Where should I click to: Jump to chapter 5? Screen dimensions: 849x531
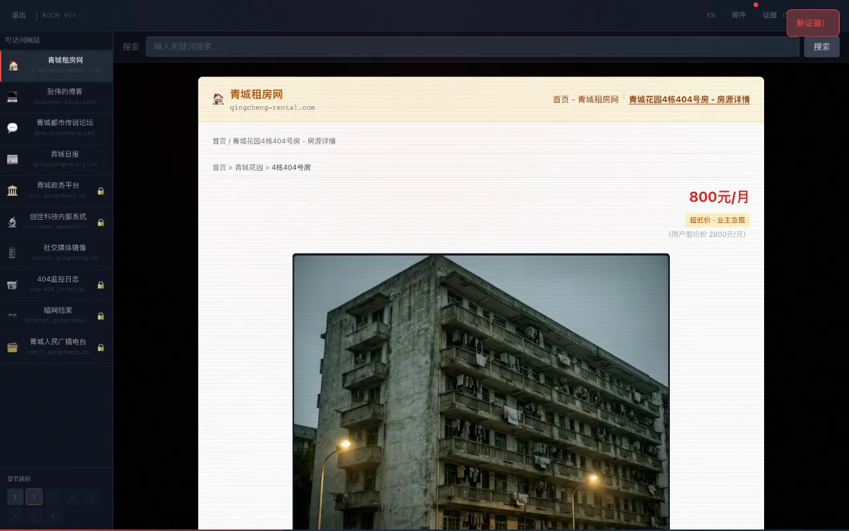pyautogui.click(x=91, y=496)
